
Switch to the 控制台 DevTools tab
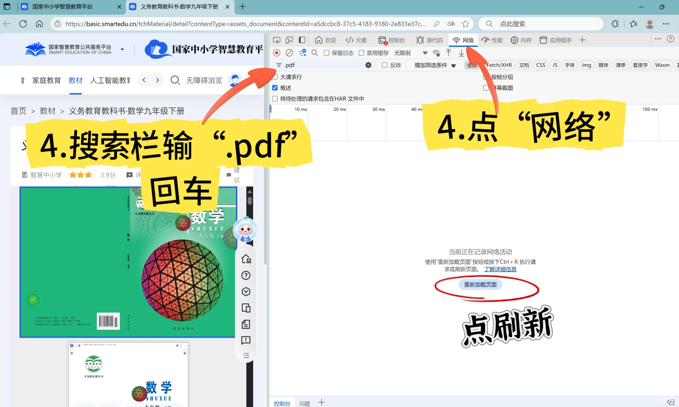(392, 40)
